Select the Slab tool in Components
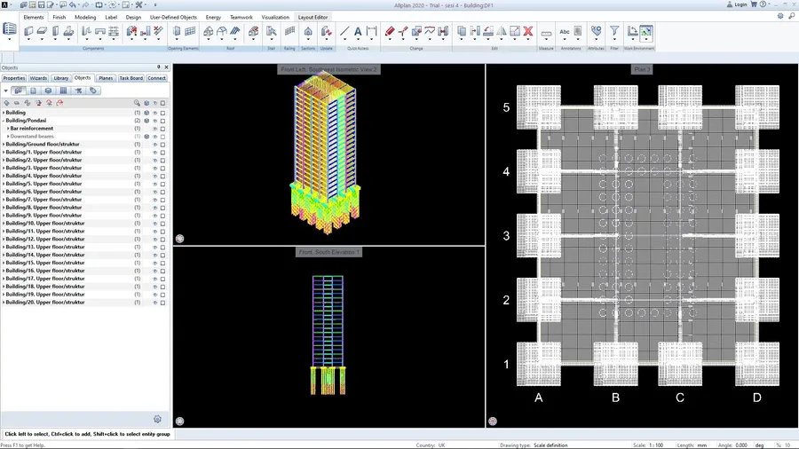 pyautogui.click(x=42, y=31)
